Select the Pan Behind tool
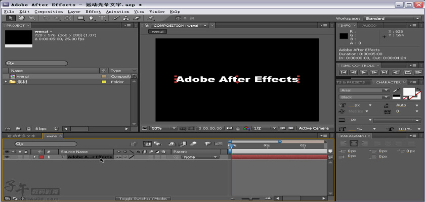The image size is (425, 202). [x=67, y=18]
